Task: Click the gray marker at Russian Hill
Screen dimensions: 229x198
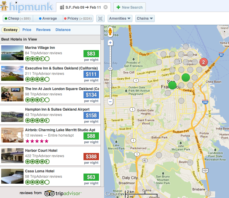Action: pyautogui.click(x=190, y=54)
